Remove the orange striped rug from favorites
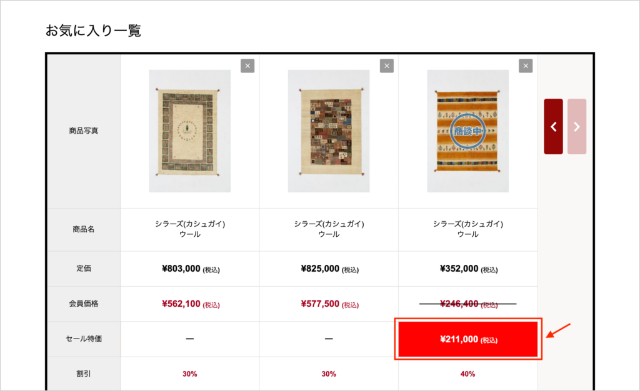Image resolution: width=640 pixels, height=391 pixels. click(x=525, y=66)
